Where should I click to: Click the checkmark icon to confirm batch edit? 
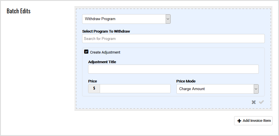point(261,102)
